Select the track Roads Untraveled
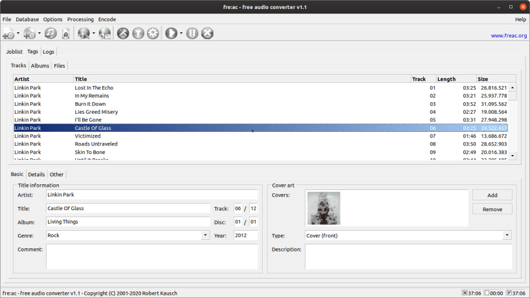The width and height of the screenshot is (530, 298). (261, 144)
